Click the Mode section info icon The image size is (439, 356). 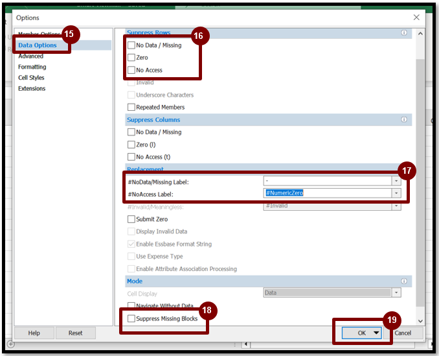tap(404, 281)
